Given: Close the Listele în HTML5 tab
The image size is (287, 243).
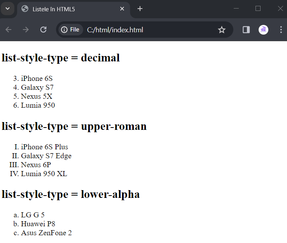Looking at the screenshot, I should point(122,9).
